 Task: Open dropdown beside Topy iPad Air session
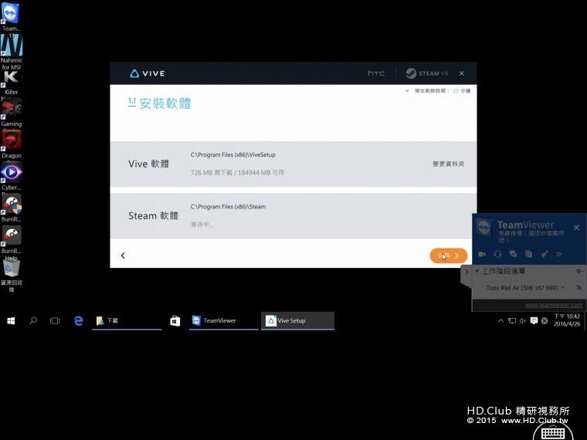tap(562, 288)
